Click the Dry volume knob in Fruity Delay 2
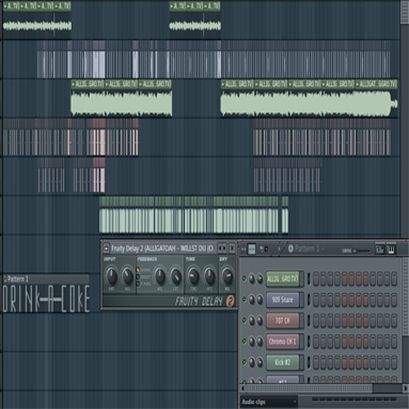Image resolution: width=409 pixels, height=409 pixels. tap(227, 276)
